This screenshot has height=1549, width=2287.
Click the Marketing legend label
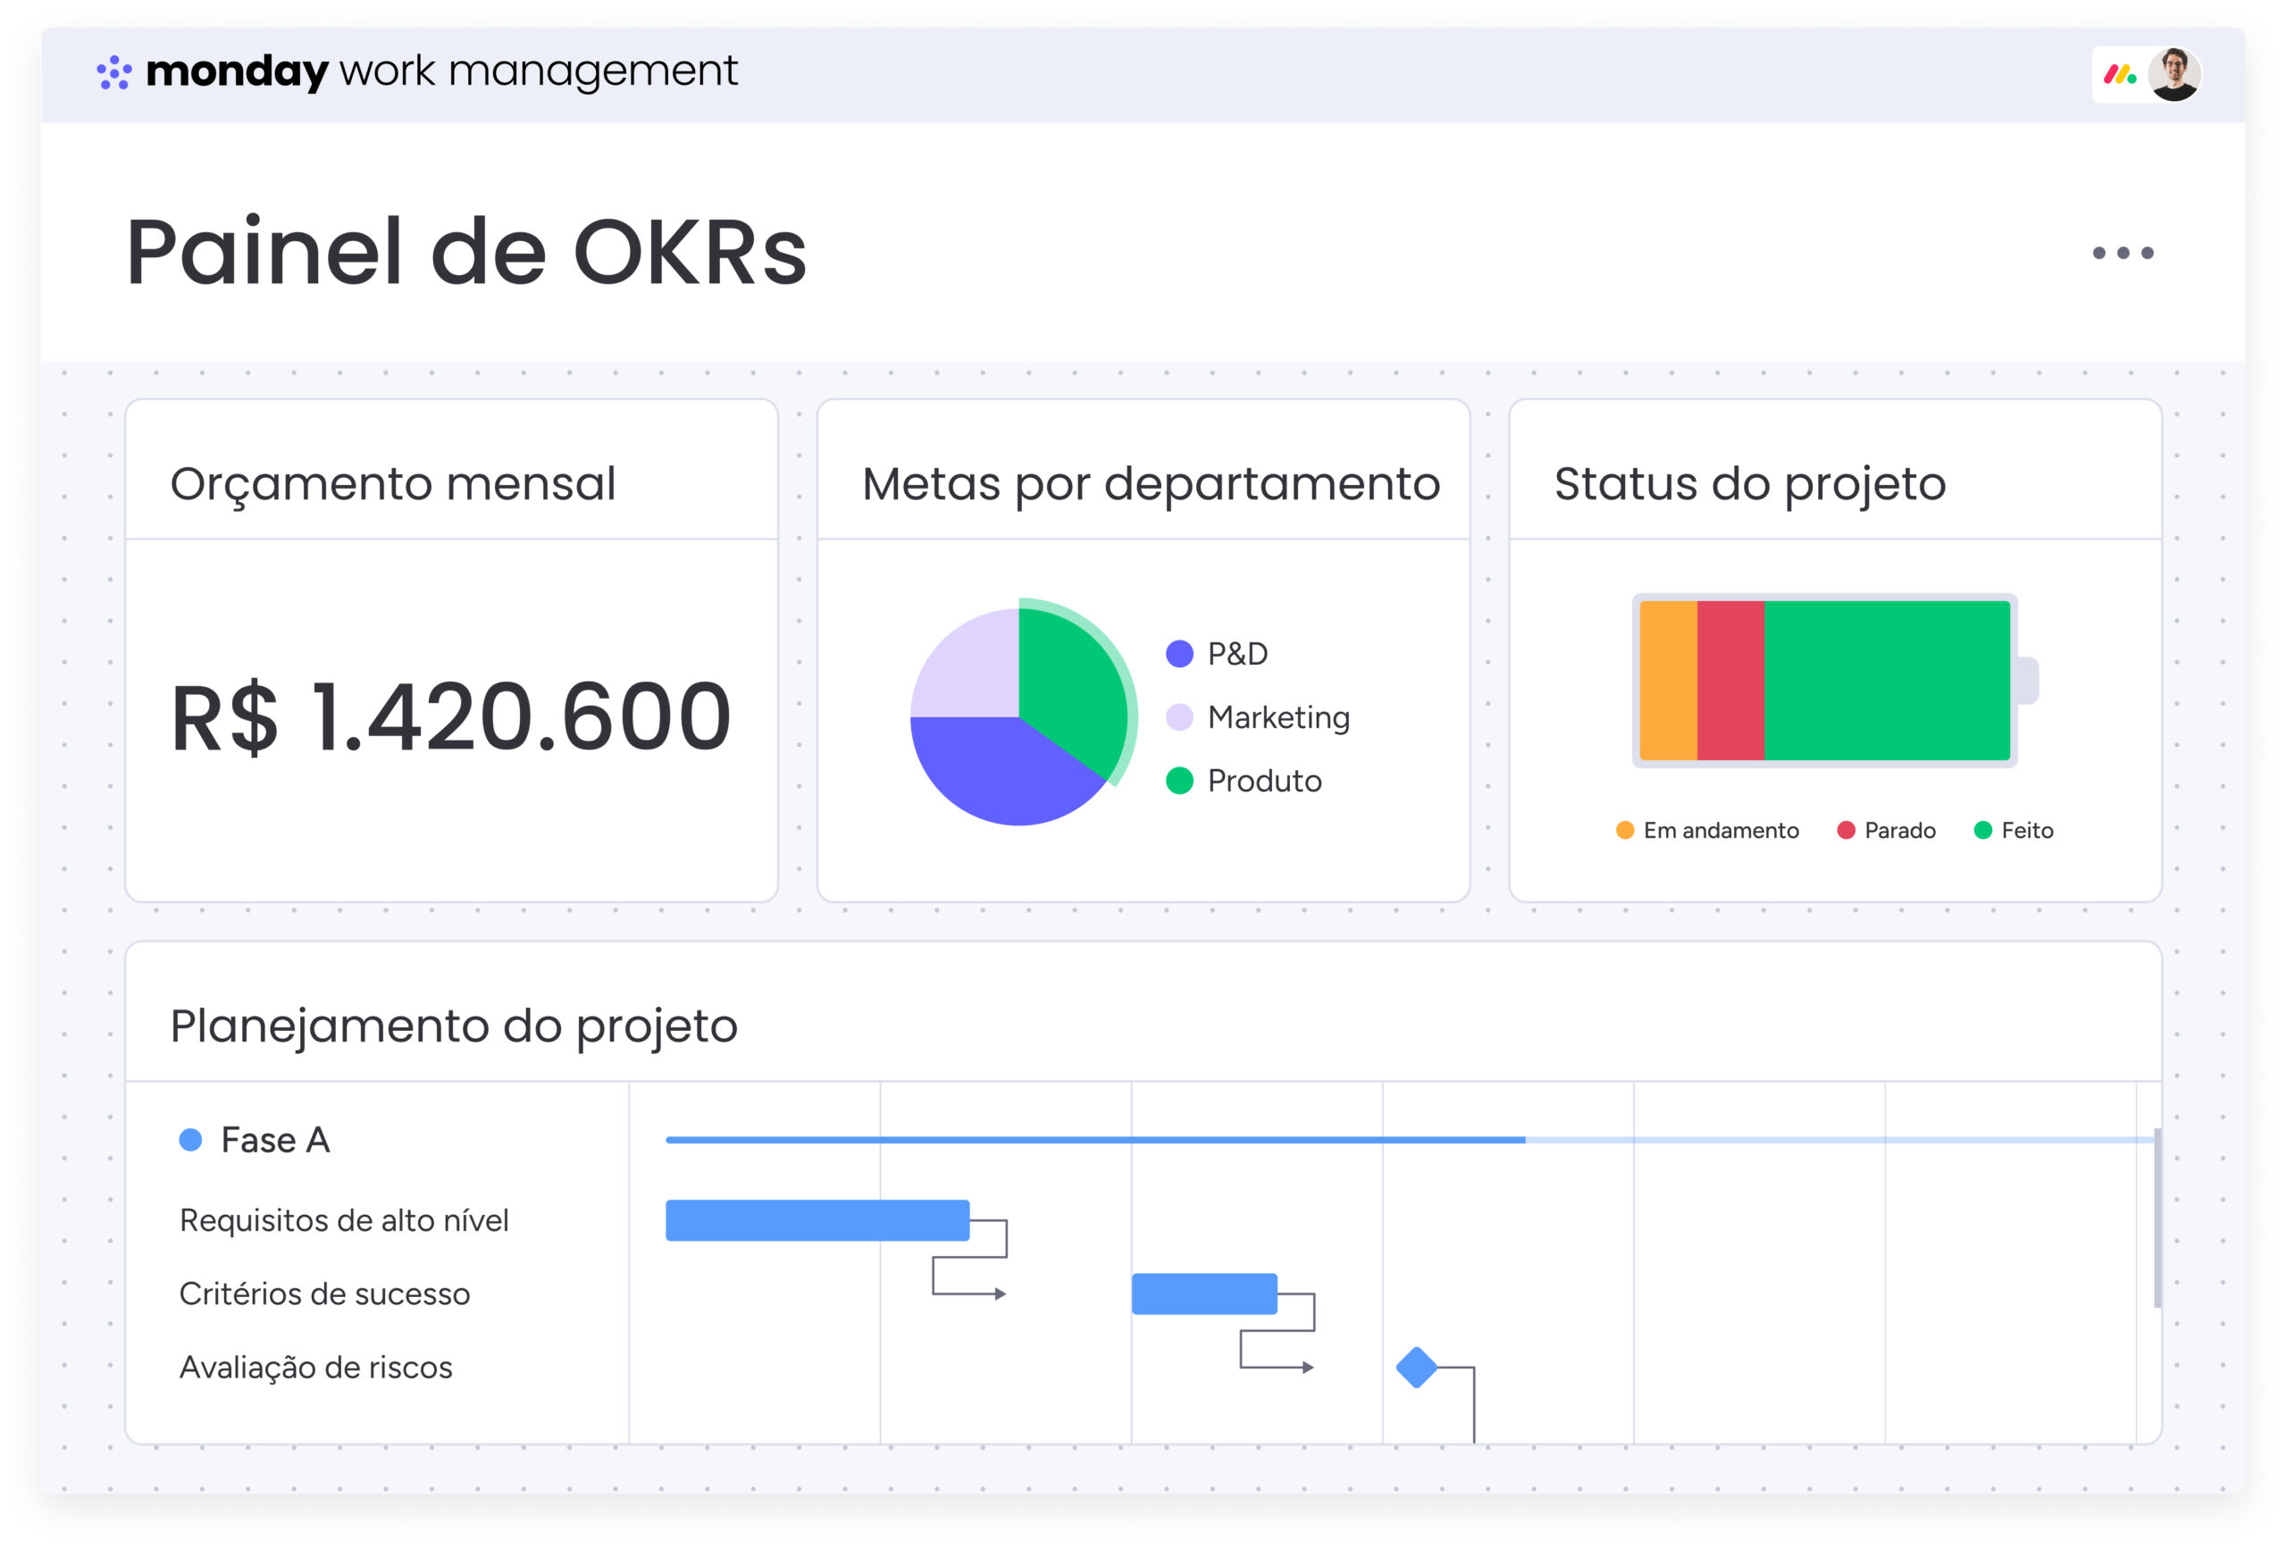[x=1278, y=717]
